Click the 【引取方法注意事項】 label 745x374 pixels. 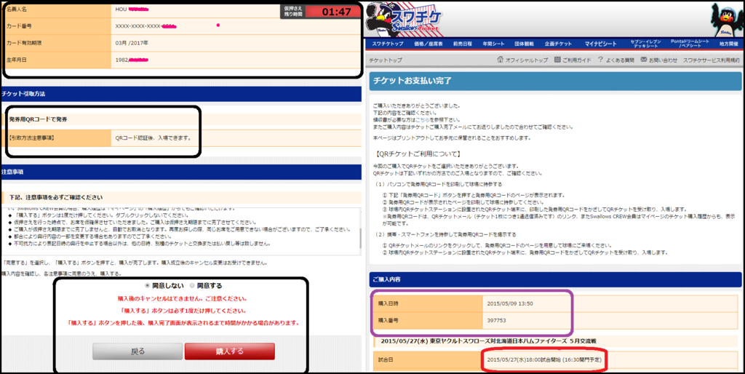click(31, 138)
